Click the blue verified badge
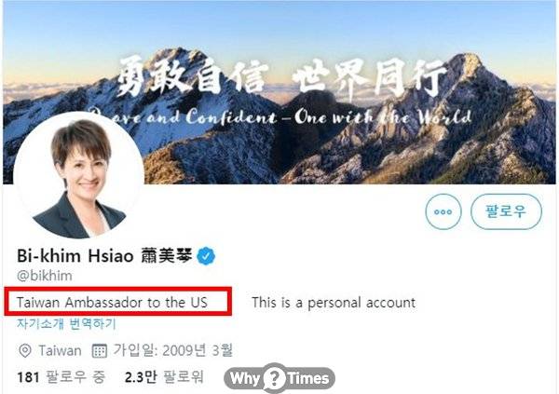The image size is (559, 394). 206,256
